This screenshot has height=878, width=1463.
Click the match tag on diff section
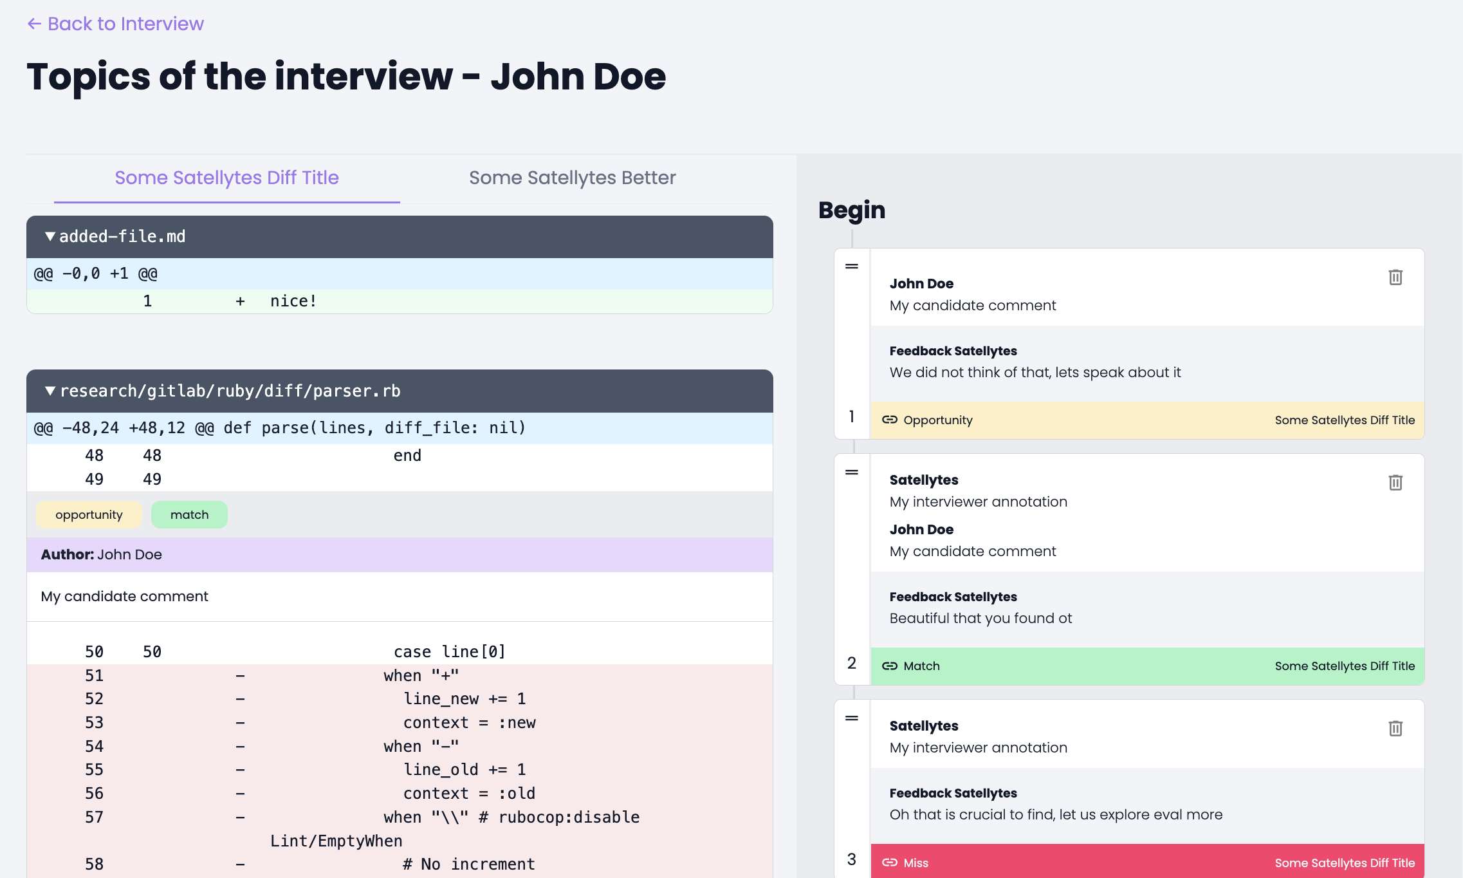[189, 514]
